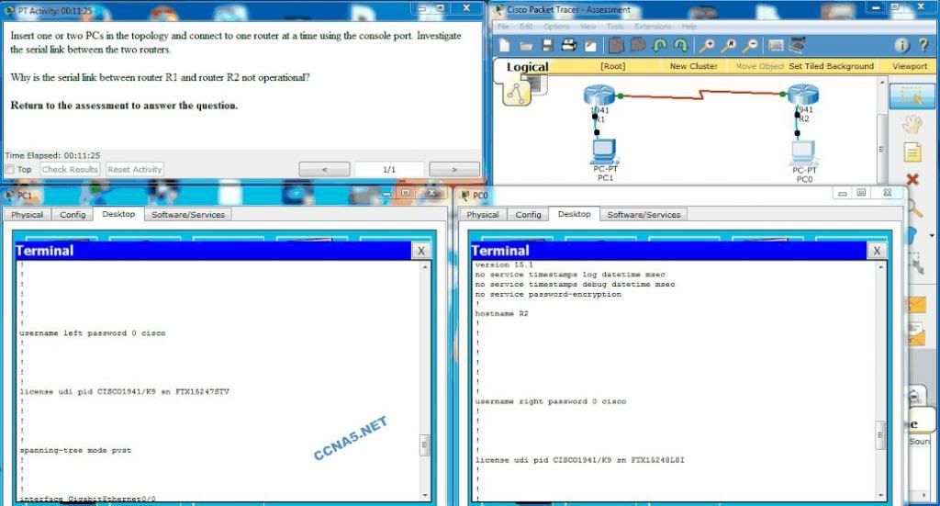Image resolution: width=940 pixels, height=506 pixels.
Task: Switch to Physical tab in PC0 window
Action: coord(483,215)
